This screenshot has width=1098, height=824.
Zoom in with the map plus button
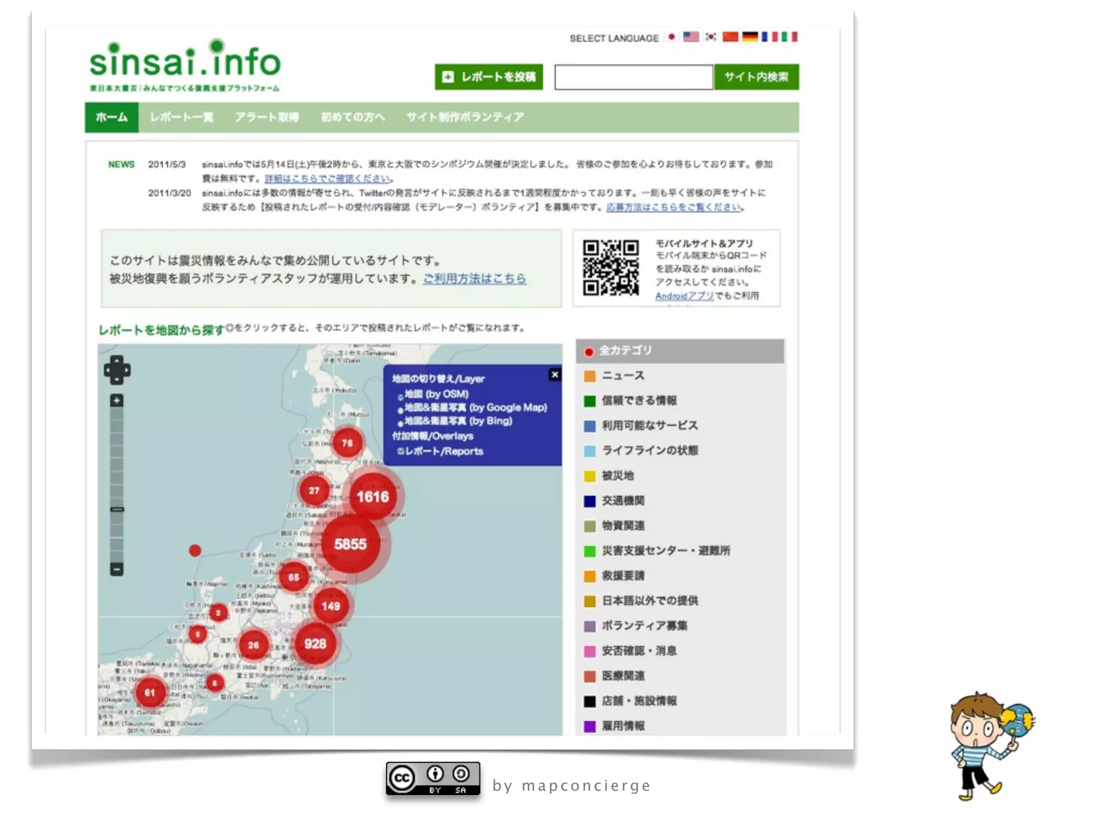coord(117,401)
